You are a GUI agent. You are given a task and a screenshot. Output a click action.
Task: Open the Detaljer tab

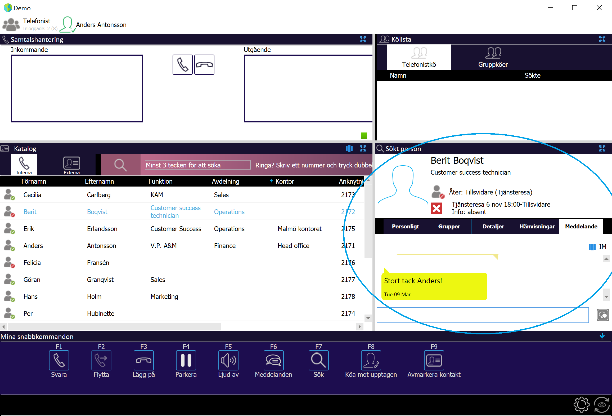[493, 227]
